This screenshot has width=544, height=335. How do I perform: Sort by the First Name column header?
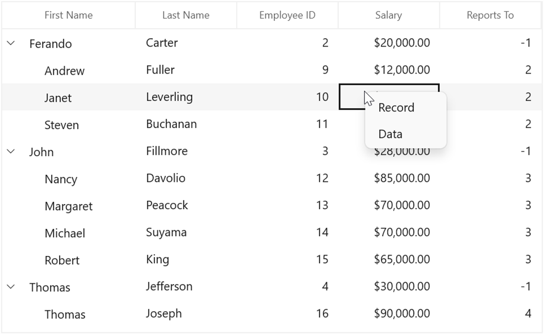tap(69, 15)
